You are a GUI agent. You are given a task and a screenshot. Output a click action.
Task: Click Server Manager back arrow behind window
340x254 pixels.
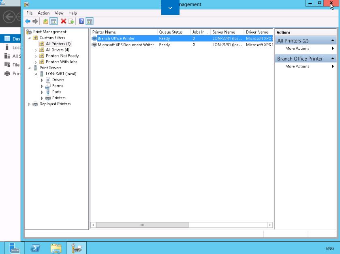coord(9,17)
